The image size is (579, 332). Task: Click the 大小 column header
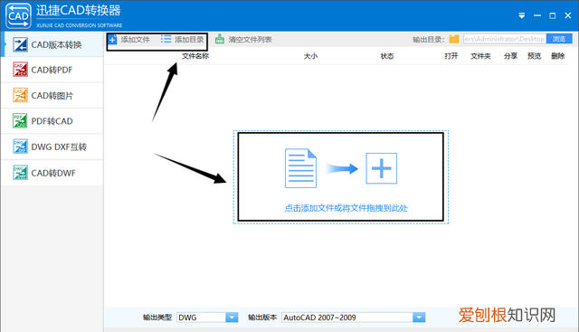[x=310, y=56]
